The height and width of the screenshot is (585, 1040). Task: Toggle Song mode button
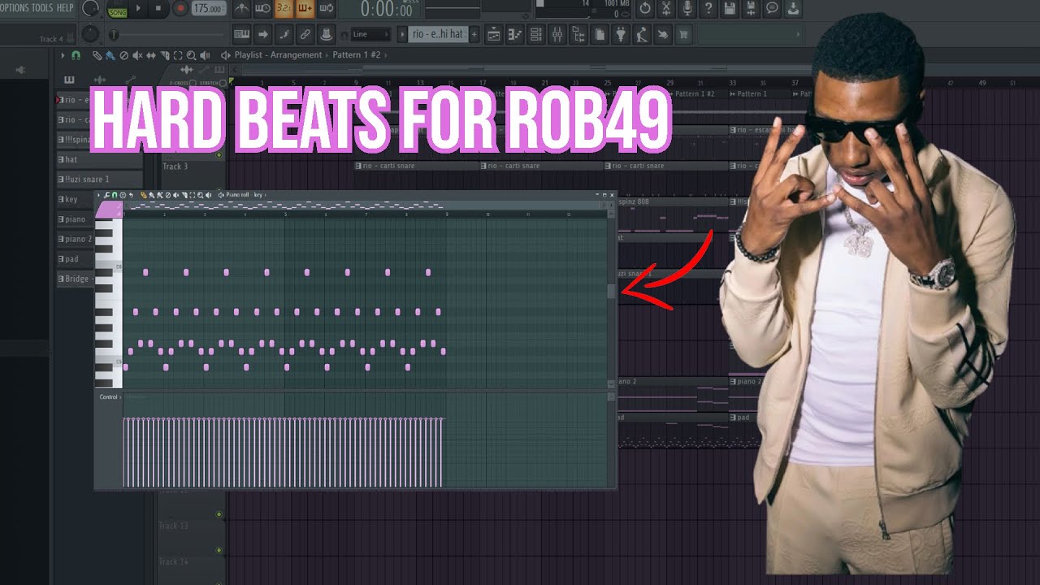[117, 9]
